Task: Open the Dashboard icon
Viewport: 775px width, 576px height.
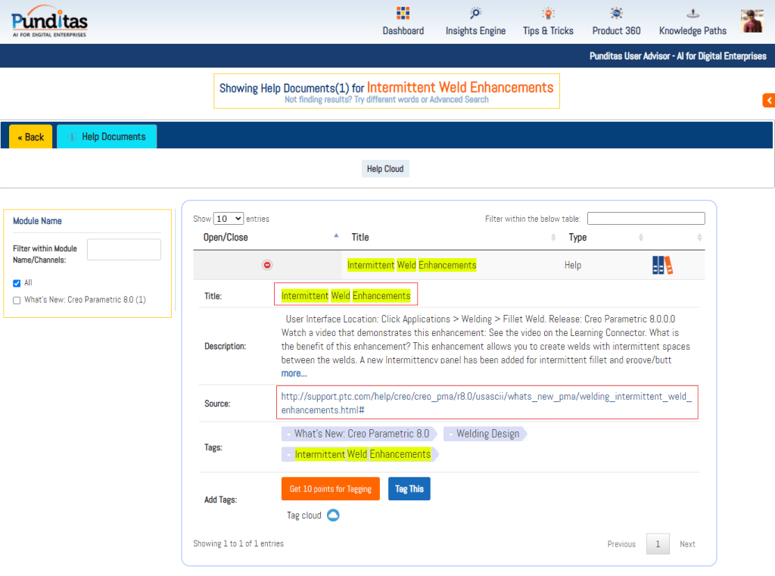Action: tap(403, 14)
